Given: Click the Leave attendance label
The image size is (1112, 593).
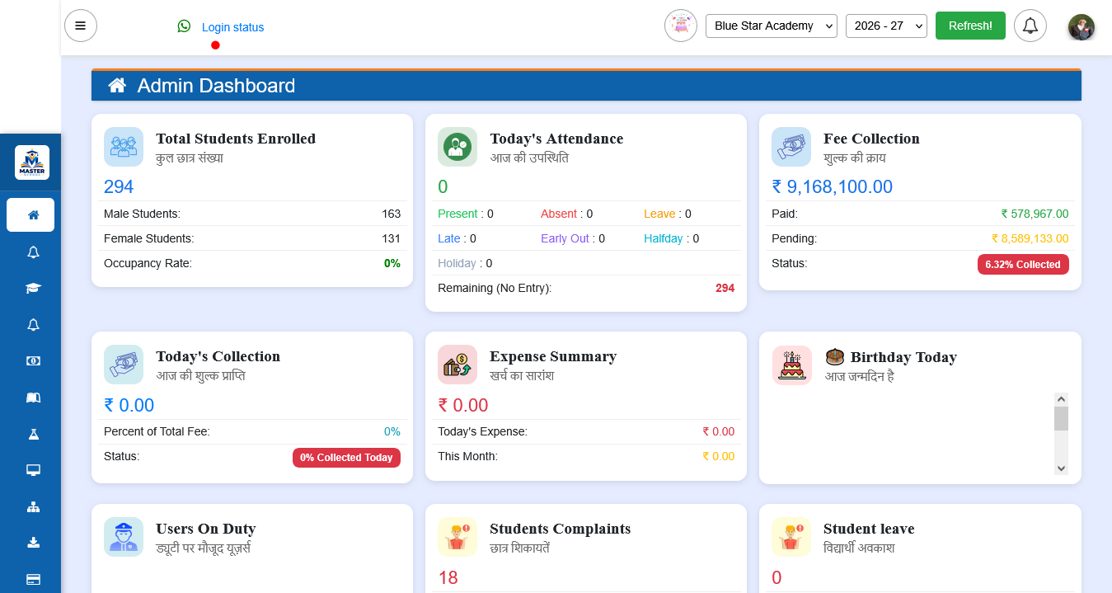Looking at the screenshot, I should (x=659, y=214).
